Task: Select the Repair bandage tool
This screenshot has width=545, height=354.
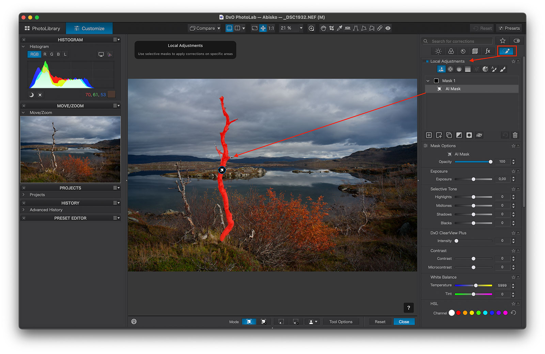Action: 379,28
